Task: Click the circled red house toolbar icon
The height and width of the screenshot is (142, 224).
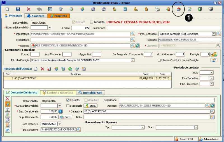Action: coord(179,9)
